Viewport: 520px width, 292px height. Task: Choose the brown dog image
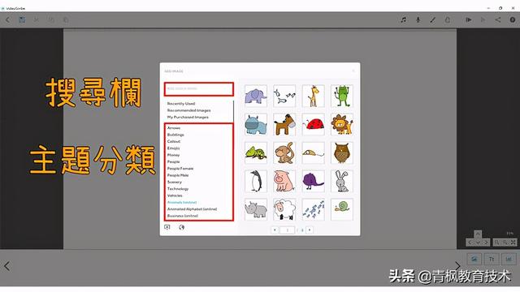coord(284,124)
